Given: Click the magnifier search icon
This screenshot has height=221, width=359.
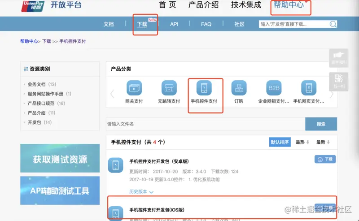Looking at the screenshot, I should pos(333,24).
